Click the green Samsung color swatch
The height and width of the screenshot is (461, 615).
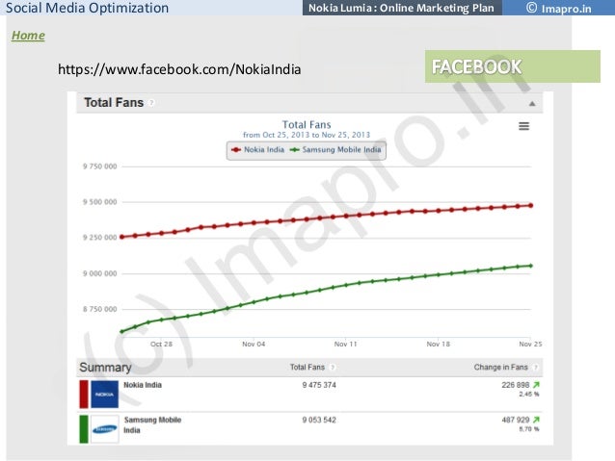point(84,429)
